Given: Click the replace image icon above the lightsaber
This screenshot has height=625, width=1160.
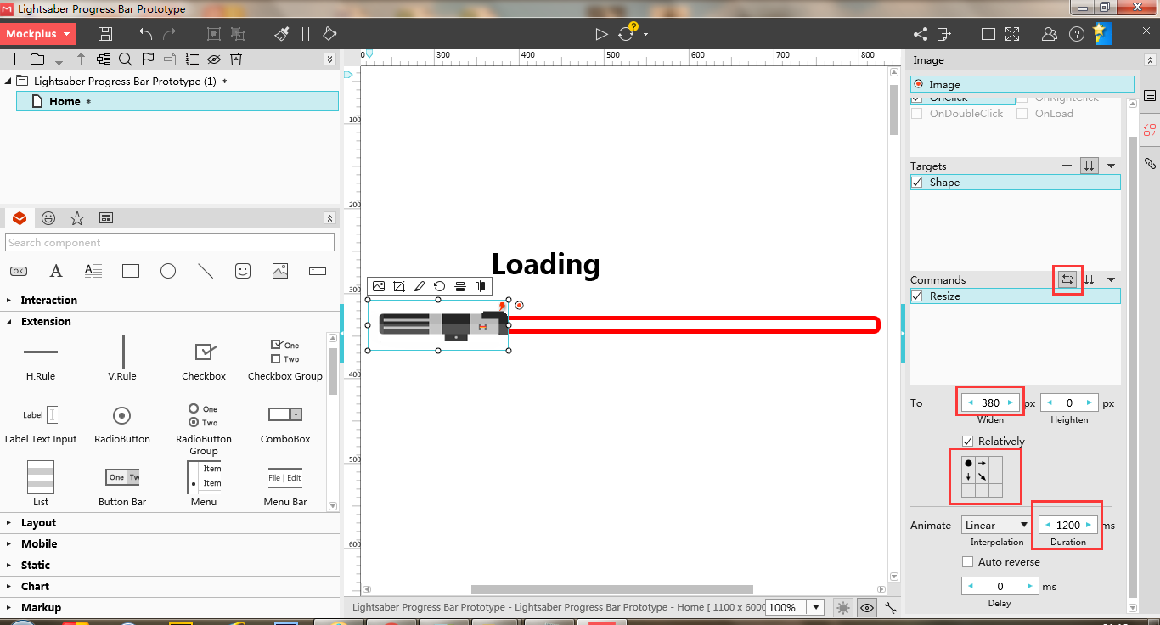Looking at the screenshot, I should pos(379,286).
